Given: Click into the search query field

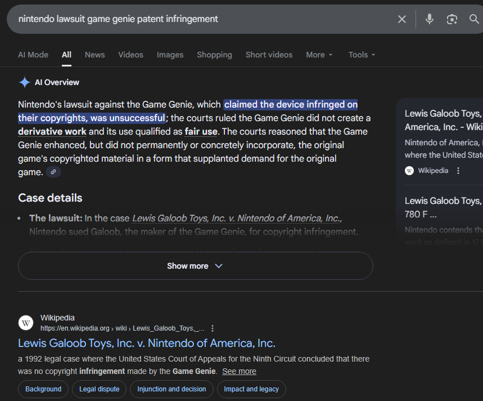Looking at the screenshot, I should click(x=204, y=19).
